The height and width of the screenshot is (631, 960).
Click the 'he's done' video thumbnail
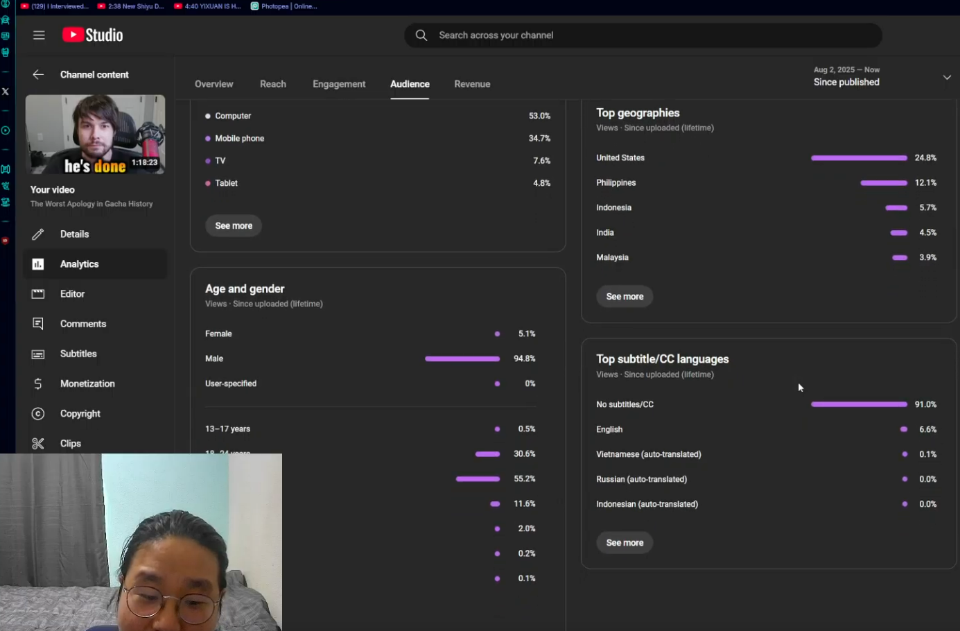96,135
